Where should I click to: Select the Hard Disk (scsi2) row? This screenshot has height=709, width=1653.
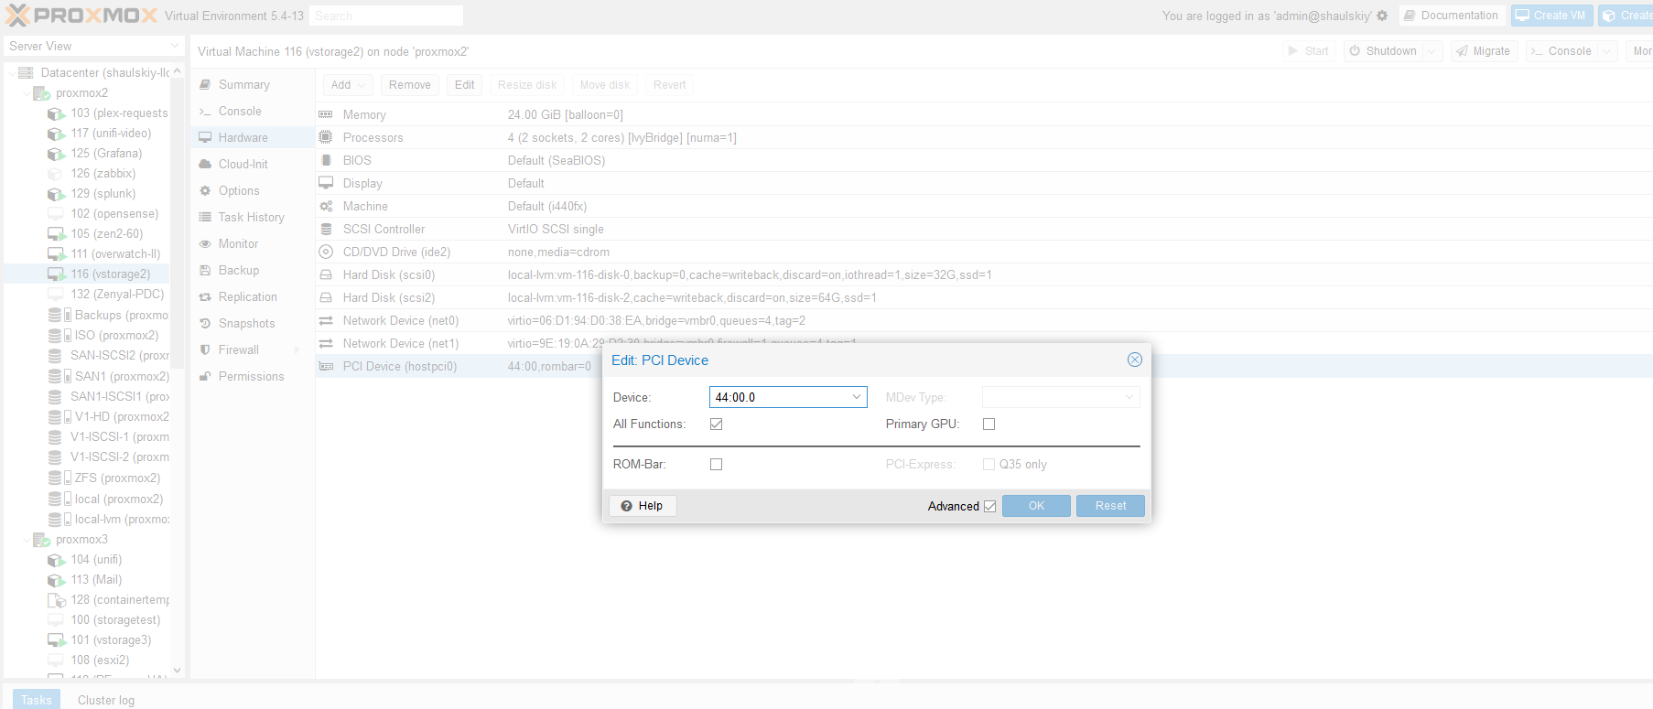[984, 298]
